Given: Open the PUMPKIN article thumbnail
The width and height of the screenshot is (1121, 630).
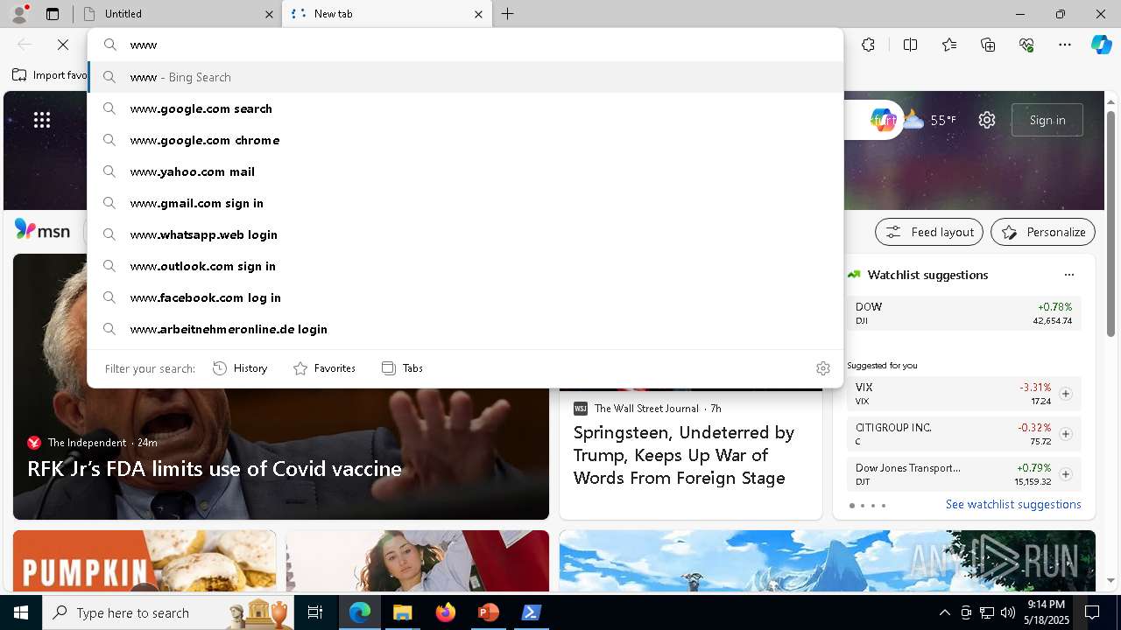Looking at the screenshot, I should [x=145, y=561].
